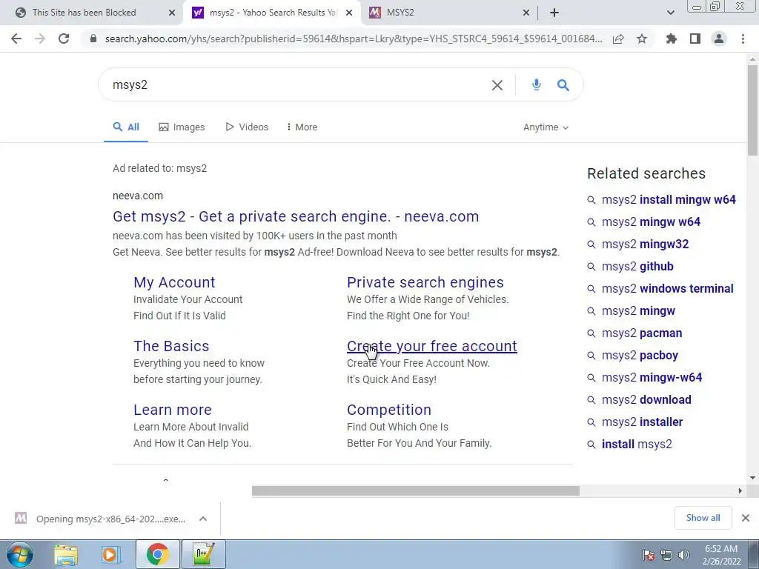Switch to 'This Site has been Blocked' tab
Viewport: 759px width, 569px height.
coord(84,13)
